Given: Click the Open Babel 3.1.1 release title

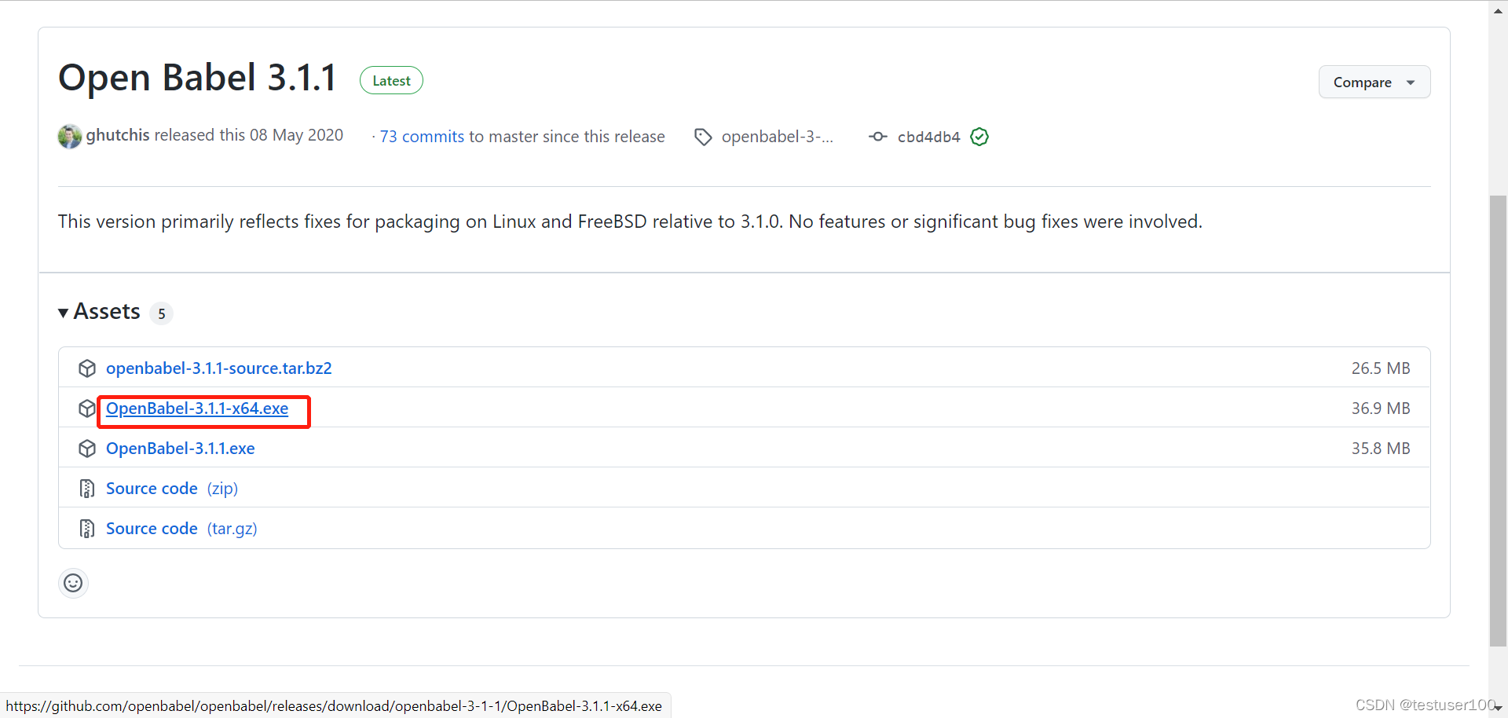Looking at the screenshot, I should 197,78.
